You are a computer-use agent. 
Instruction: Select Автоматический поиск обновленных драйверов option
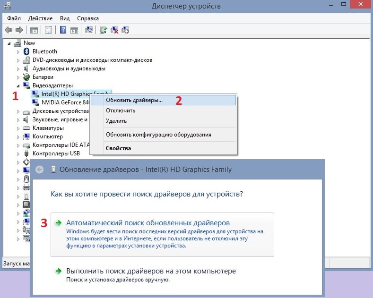[x=162, y=235]
